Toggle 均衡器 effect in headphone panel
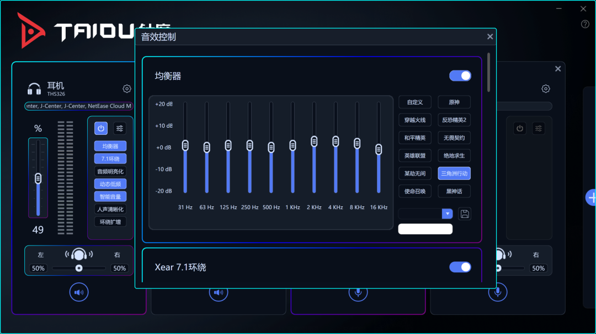This screenshot has height=334, width=596. (x=110, y=146)
